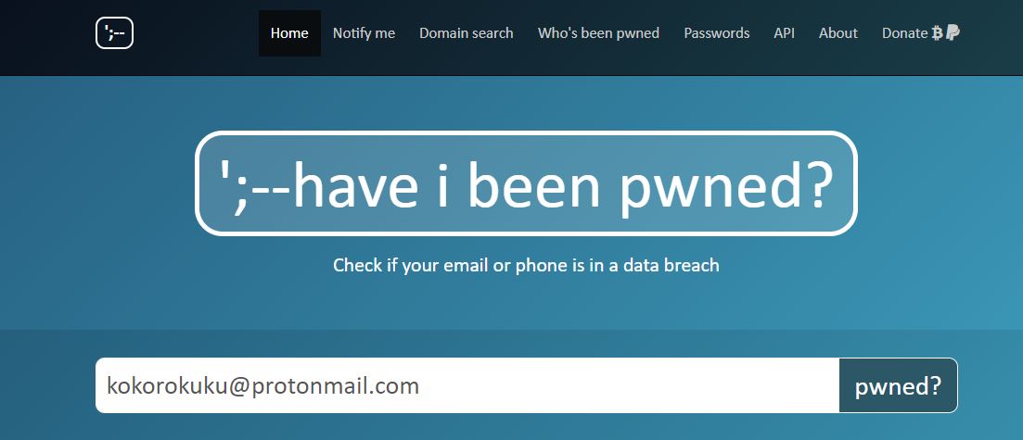
Task: Click the PayPal donate icon
Action: (953, 32)
